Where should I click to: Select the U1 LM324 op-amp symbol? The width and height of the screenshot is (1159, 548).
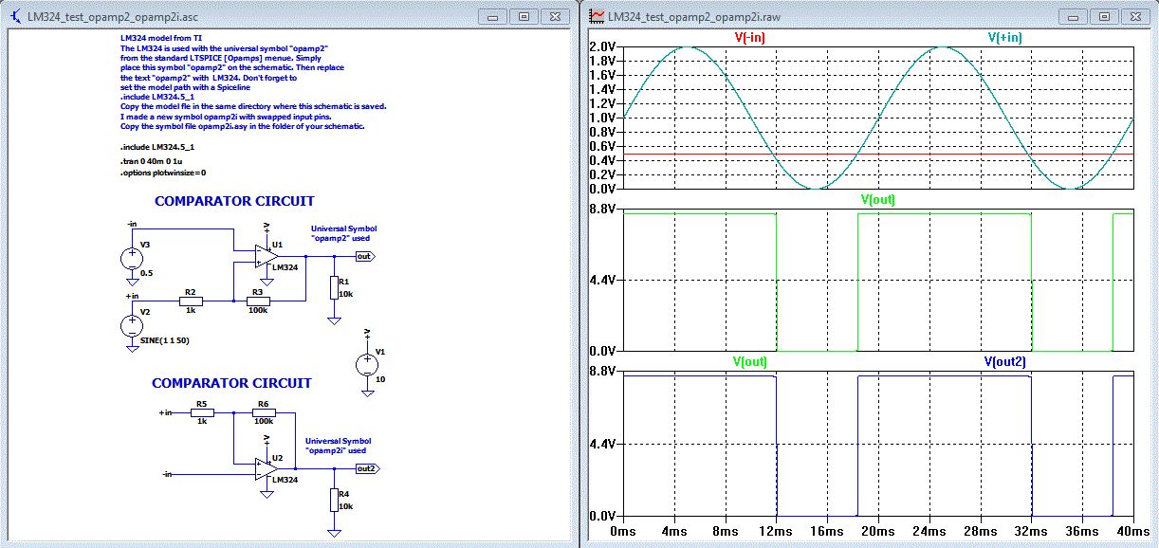[x=263, y=256]
